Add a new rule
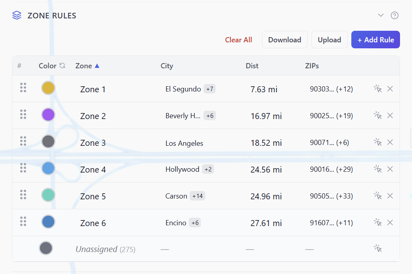Image resolution: width=412 pixels, height=274 pixels. tap(376, 40)
